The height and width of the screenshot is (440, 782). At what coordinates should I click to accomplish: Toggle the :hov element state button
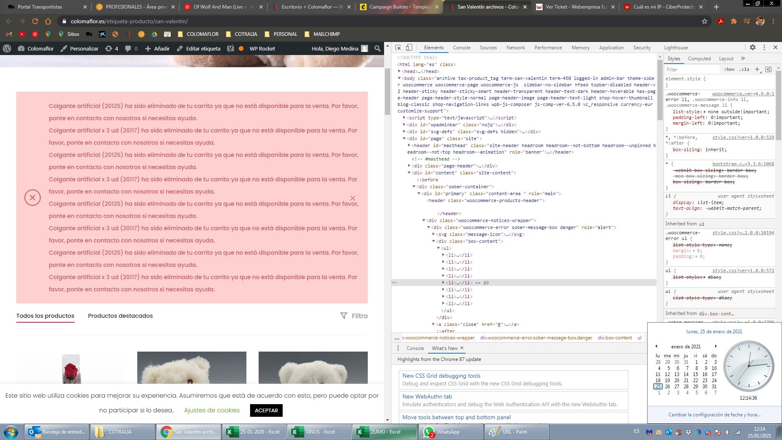[729, 69]
